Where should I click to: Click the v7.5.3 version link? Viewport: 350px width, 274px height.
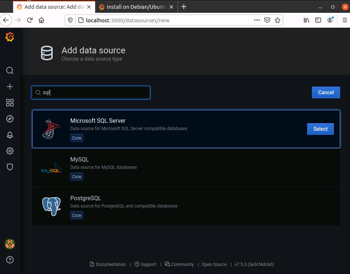(x=254, y=265)
